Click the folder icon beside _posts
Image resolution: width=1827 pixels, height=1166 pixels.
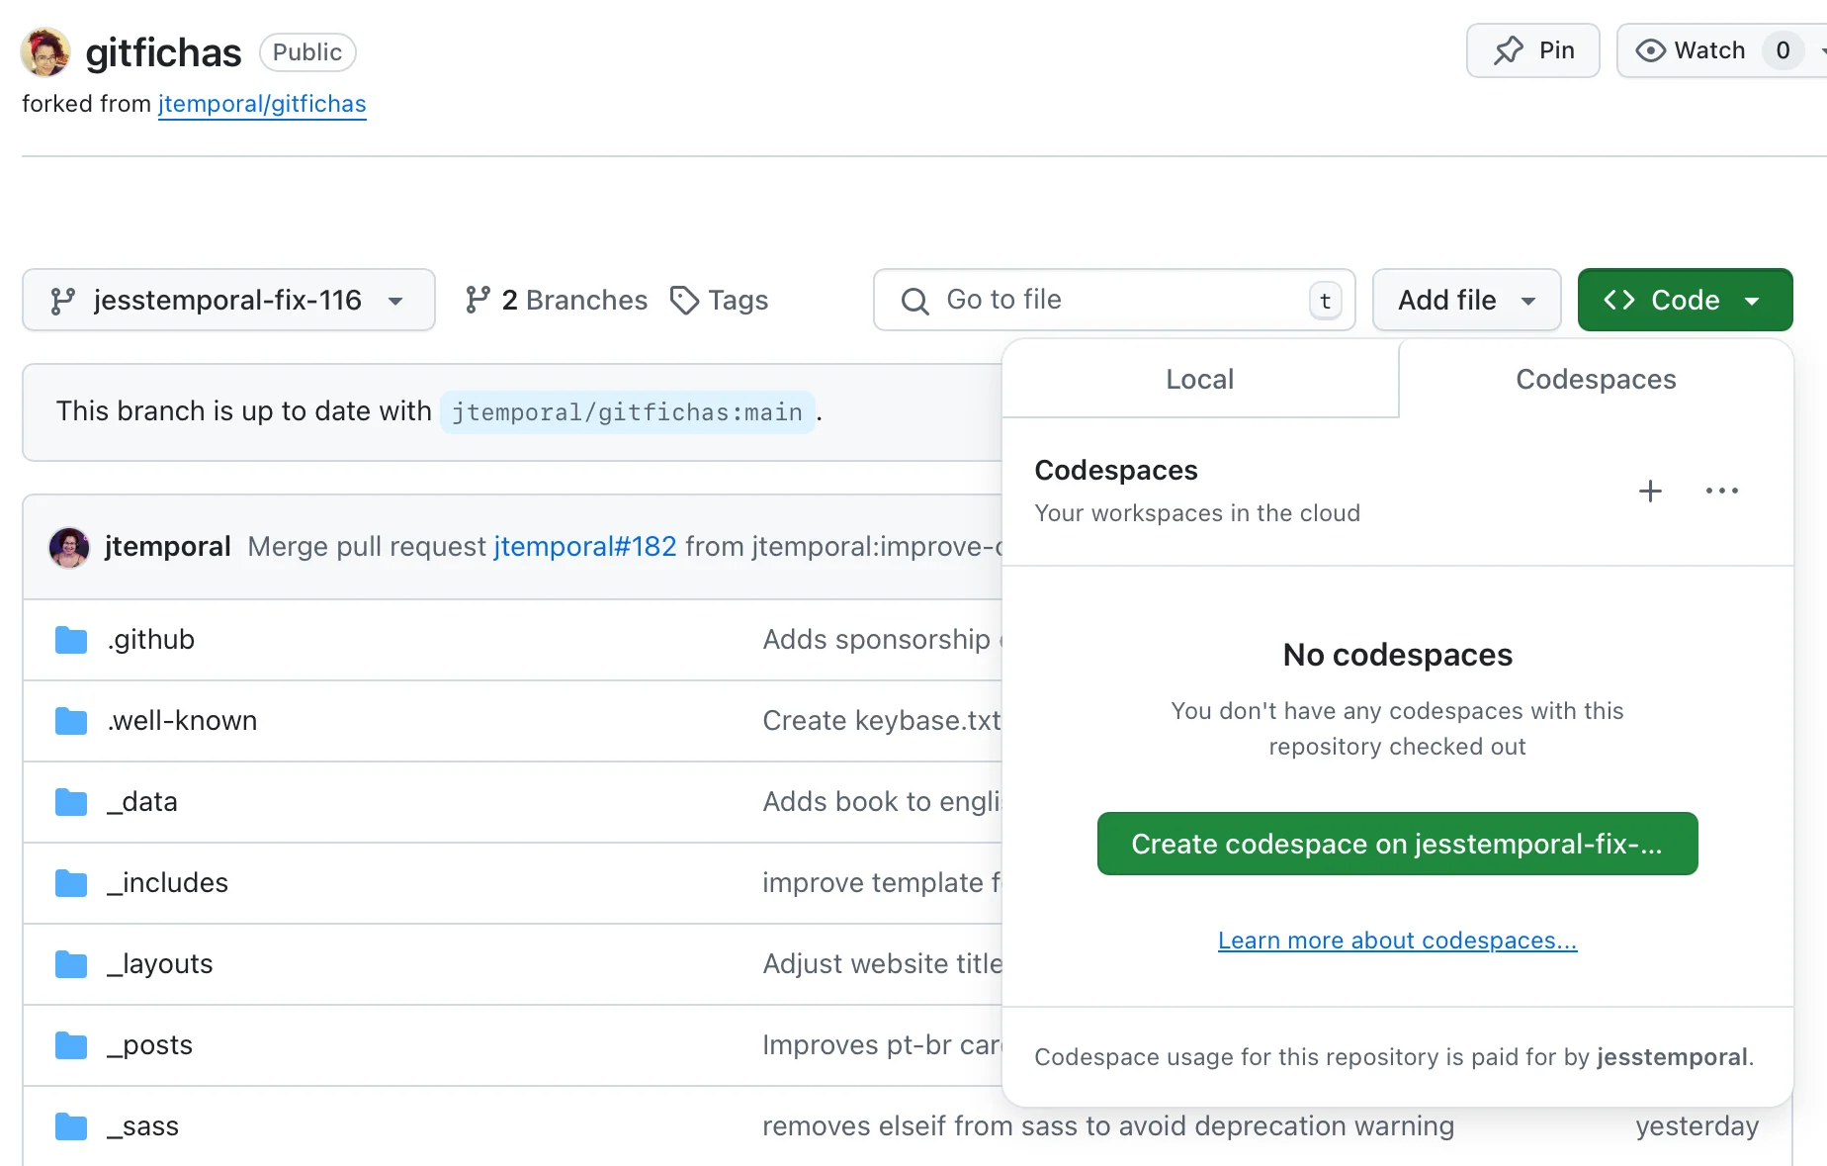(70, 1044)
